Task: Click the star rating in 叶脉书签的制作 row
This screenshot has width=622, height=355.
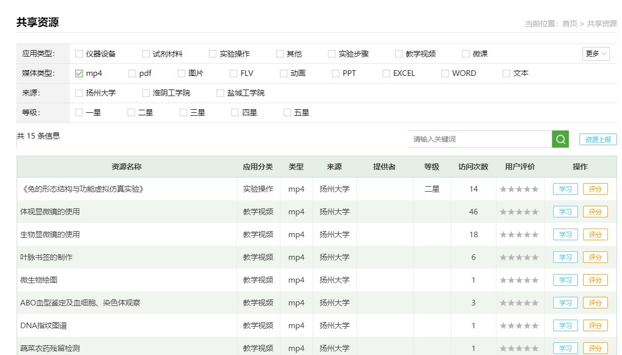Action: 519,257
